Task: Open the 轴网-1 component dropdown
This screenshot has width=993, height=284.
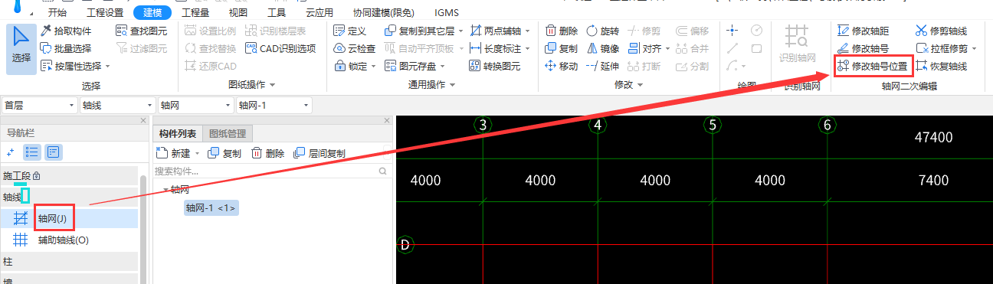Action: (274, 105)
